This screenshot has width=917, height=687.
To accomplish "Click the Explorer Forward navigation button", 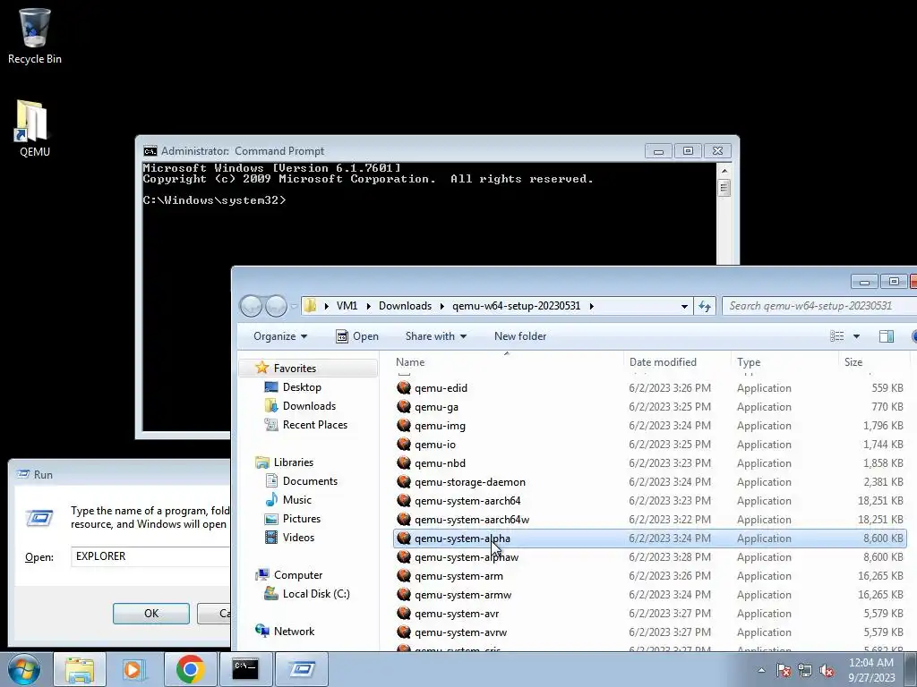I will (276, 306).
